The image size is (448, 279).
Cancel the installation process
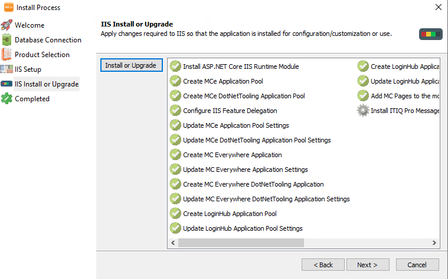pyautogui.click(x=417, y=265)
